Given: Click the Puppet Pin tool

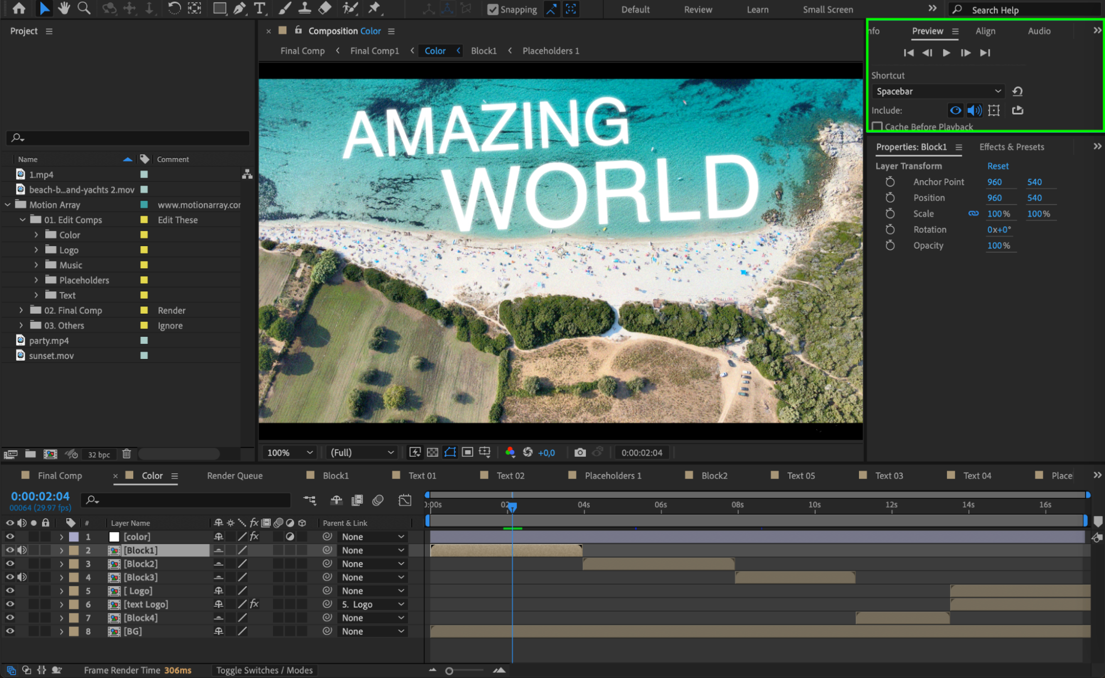Looking at the screenshot, I should (374, 8).
